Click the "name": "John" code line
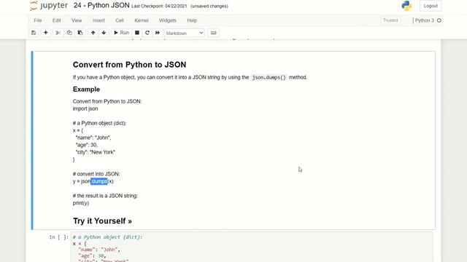Screen dimensions: 467x262 click(x=99, y=250)
